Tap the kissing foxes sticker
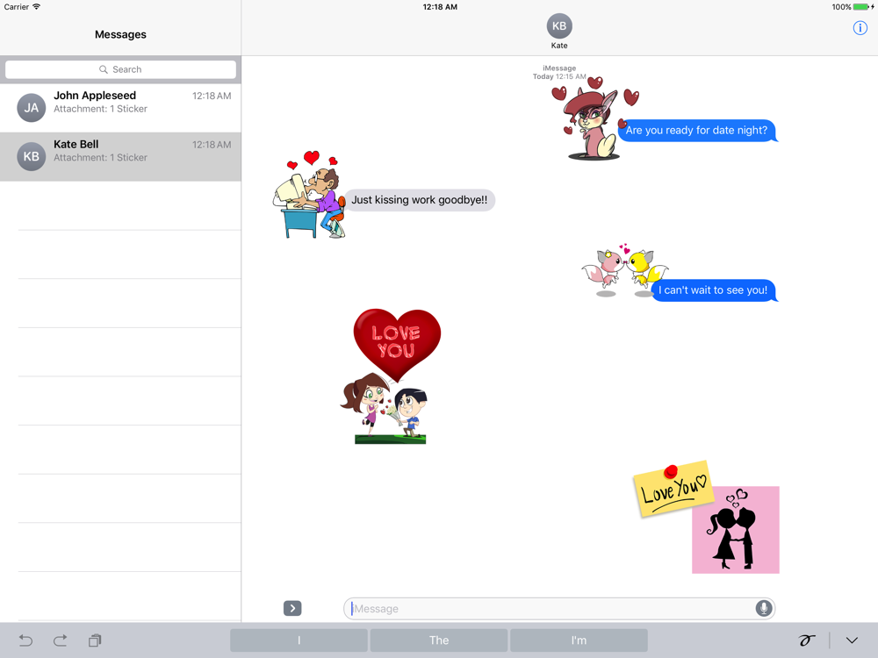This screenshot has width=878, height=658. click(x=623, y=269)
